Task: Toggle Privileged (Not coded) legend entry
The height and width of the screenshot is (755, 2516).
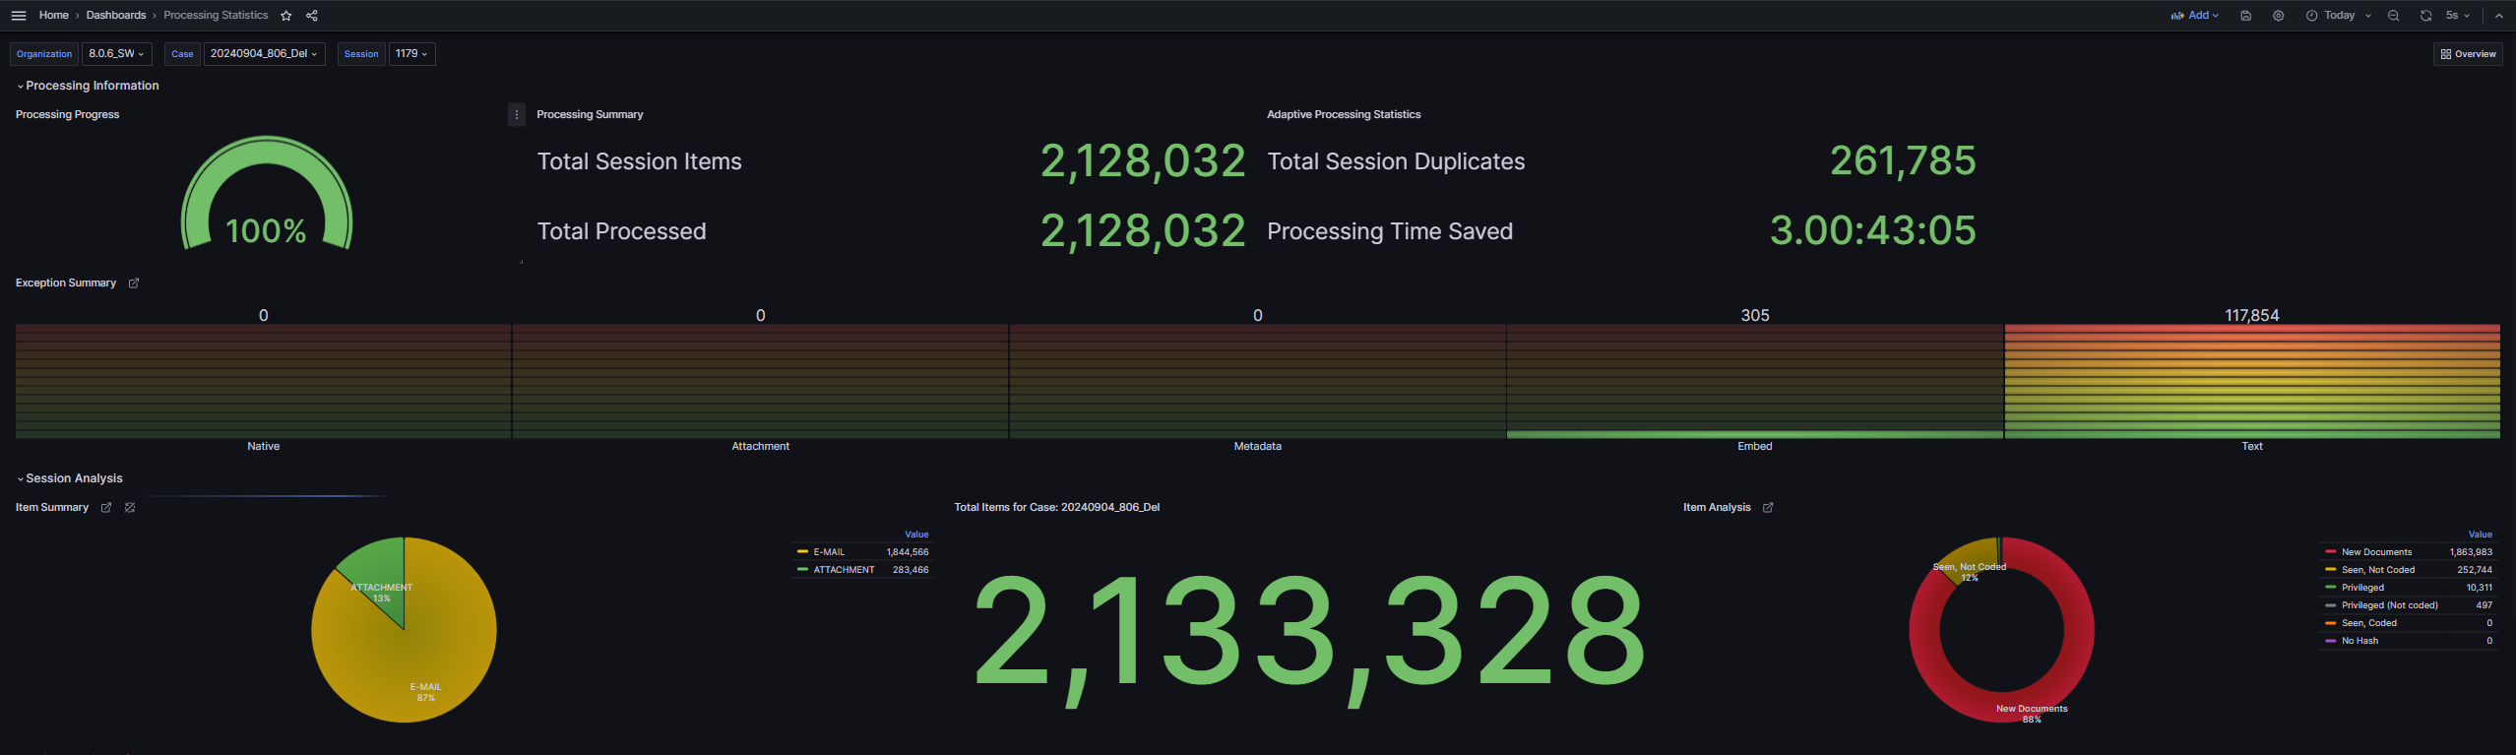Action: click(2389, 605)
